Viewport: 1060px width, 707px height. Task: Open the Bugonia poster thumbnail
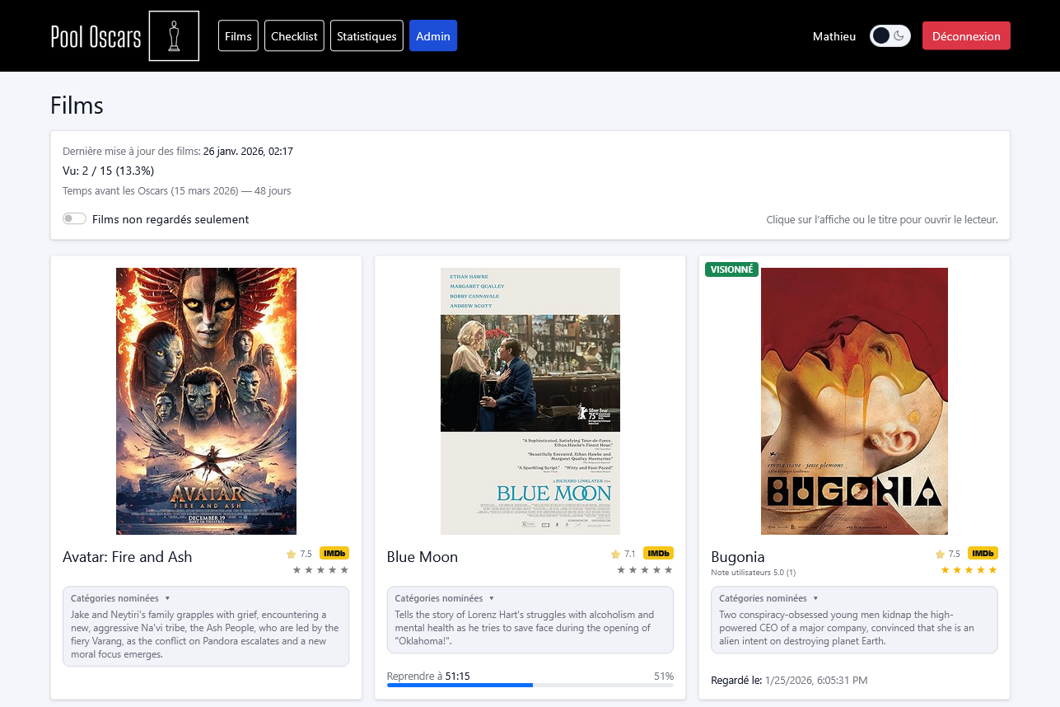coord(854,401)
